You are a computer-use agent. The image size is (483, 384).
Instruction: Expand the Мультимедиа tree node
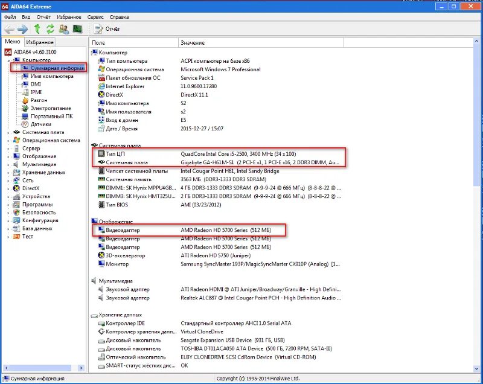[x=8, y=164]
